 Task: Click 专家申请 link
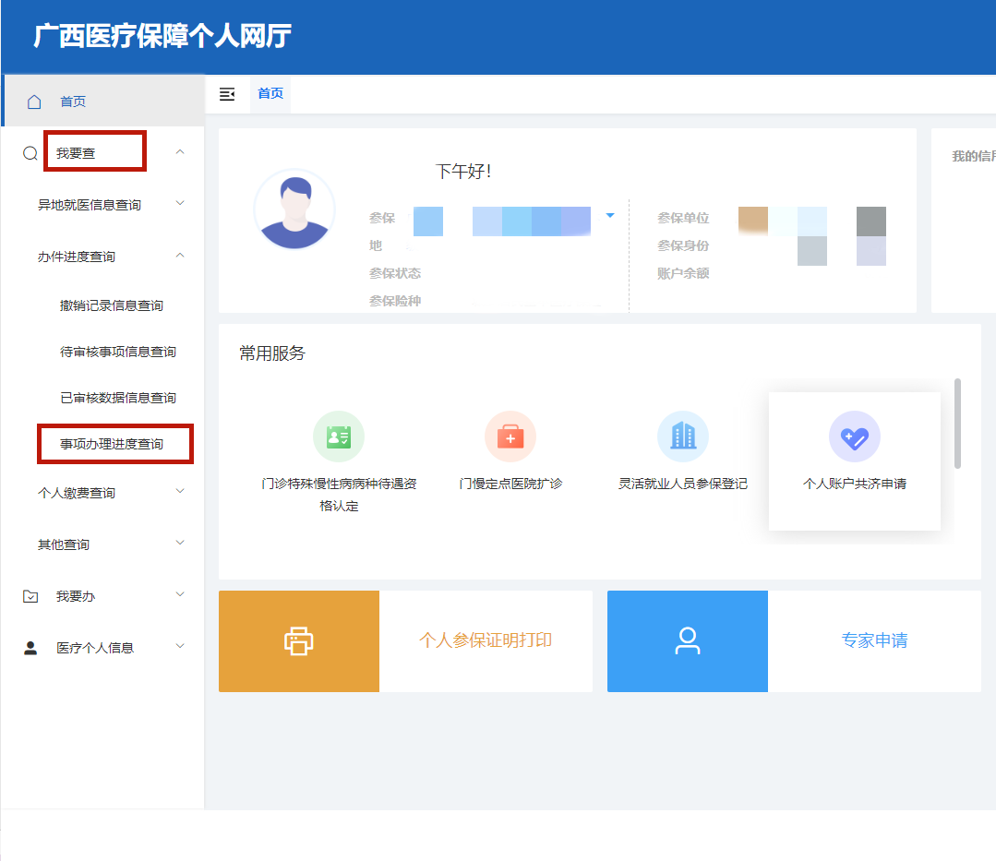pos(874,640)
